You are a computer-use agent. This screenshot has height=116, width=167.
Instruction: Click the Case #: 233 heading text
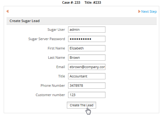click(71, 2)
